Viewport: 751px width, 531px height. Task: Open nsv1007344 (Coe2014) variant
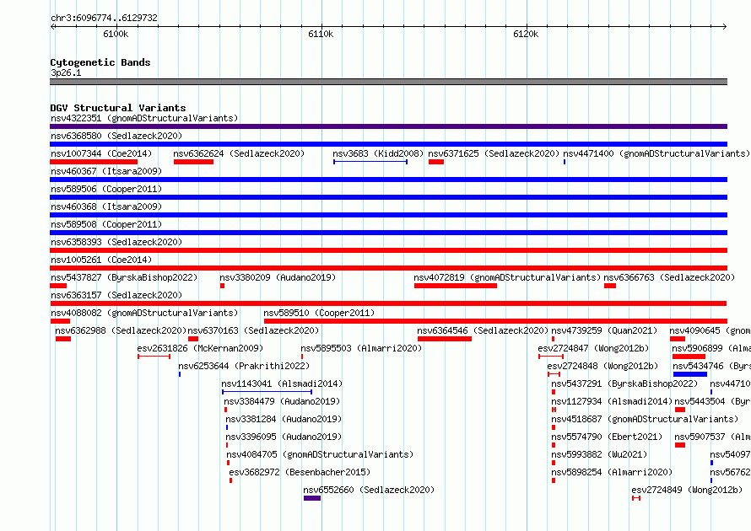pos(101,153)
